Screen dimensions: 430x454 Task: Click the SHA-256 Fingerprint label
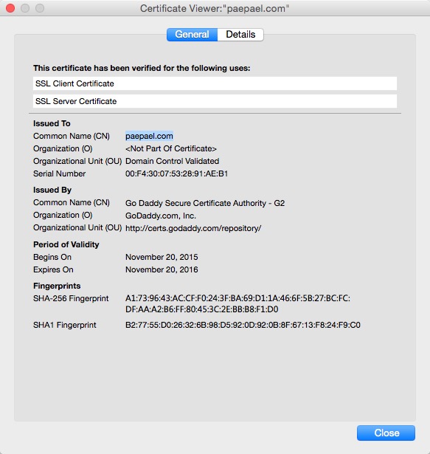[x=71, y=298]
